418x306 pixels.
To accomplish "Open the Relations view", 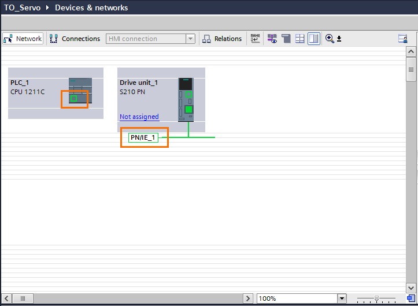I will click(222, 39).
